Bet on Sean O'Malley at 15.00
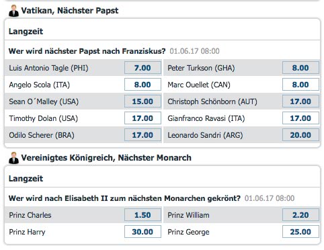This screenshot has height=250, width=324. click(143, 101)
